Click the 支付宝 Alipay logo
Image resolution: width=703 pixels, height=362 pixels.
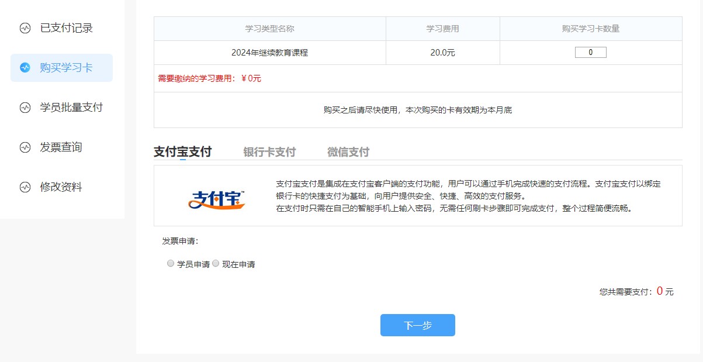coord(217,200)
